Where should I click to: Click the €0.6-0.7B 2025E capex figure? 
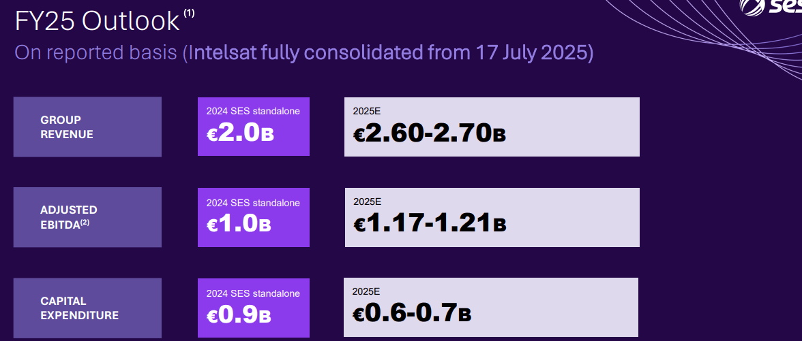(x=412, y=312)
